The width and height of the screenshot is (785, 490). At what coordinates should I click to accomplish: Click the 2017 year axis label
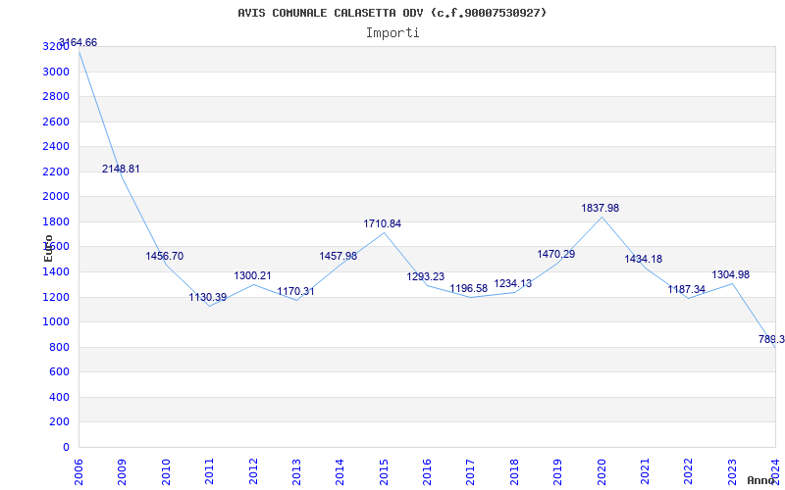[x=471, y=472]
